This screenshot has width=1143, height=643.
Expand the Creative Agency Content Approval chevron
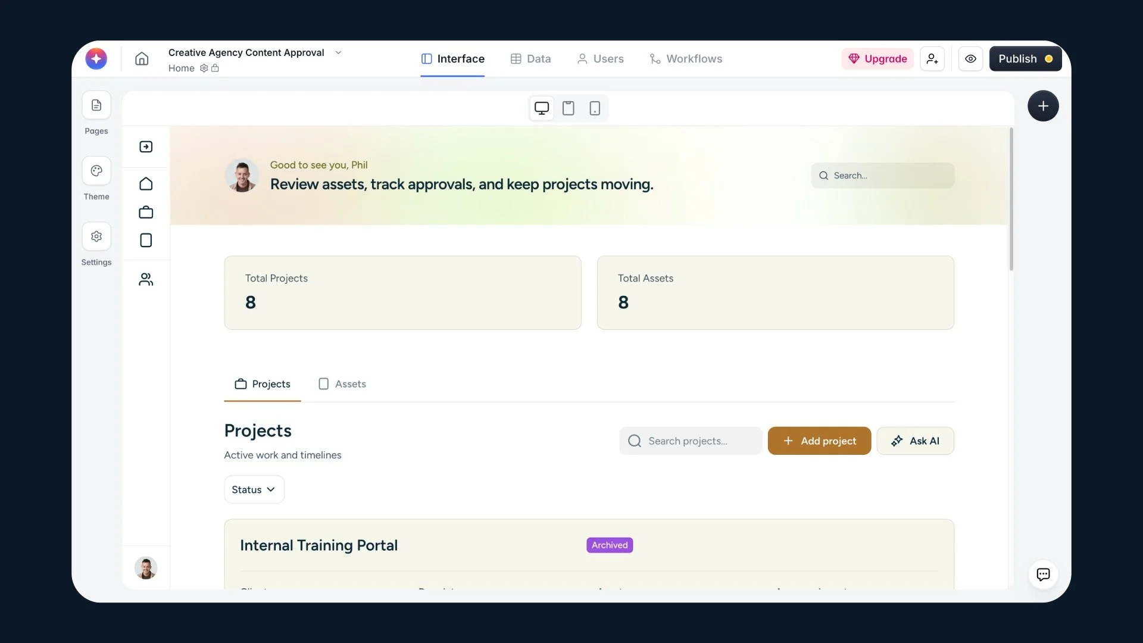338,52
